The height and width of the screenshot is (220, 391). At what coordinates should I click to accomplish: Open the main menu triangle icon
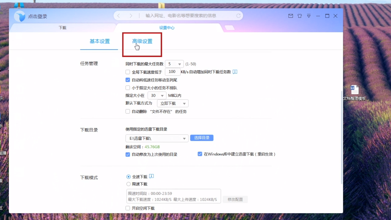(309, 16)
